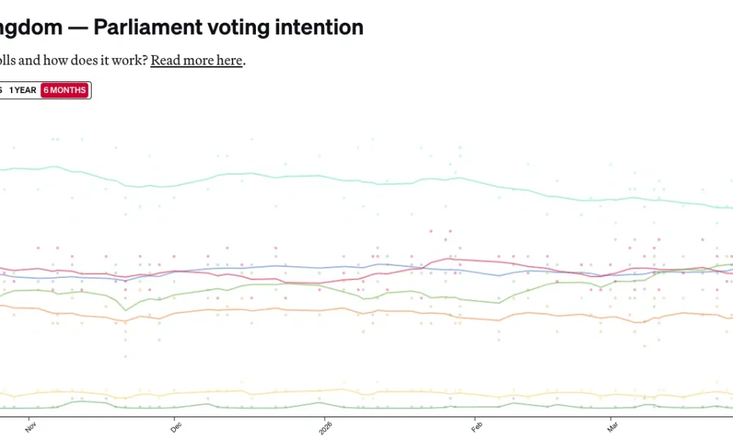Select the "1 YEAR" time range option

coord(23,90)
